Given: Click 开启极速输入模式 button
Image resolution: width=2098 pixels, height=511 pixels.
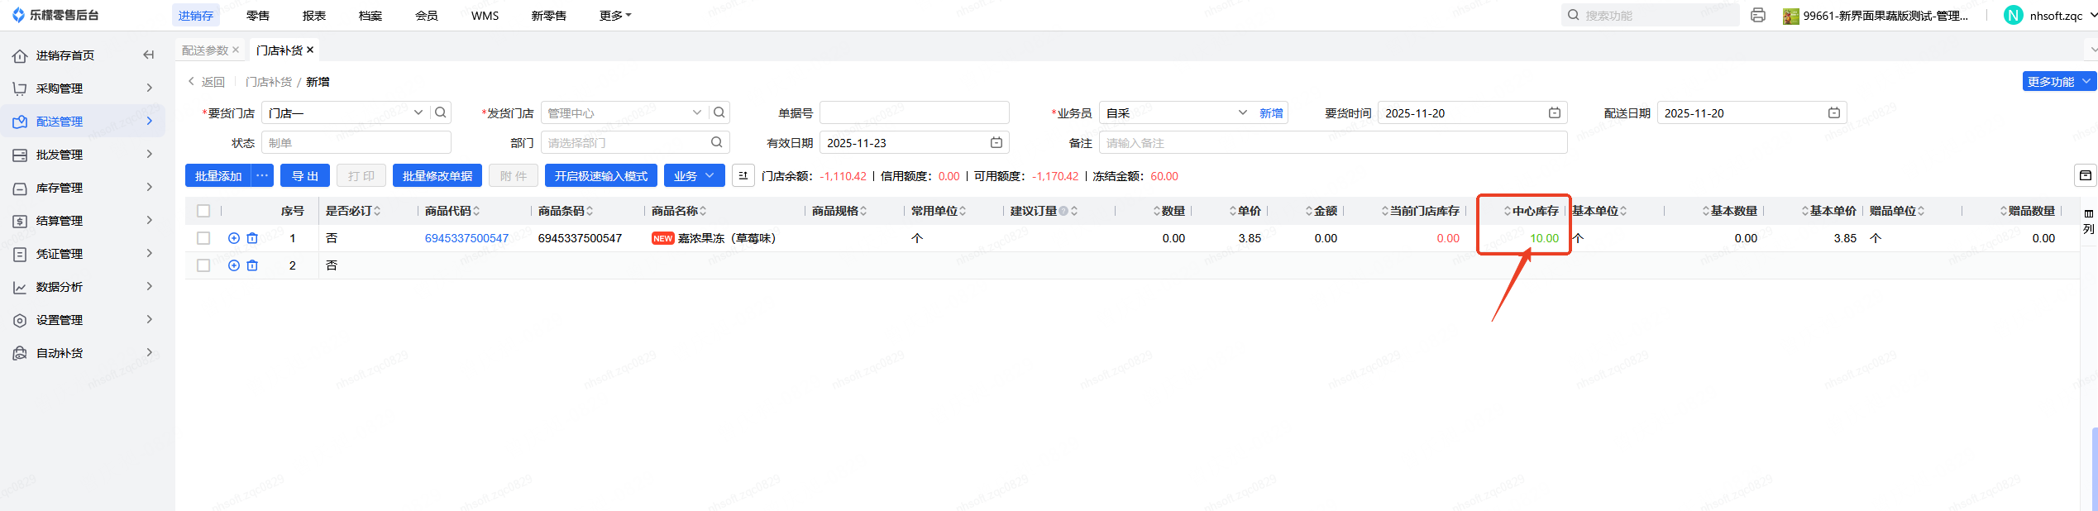Looking at the screenshot, I should pos(600,175).
